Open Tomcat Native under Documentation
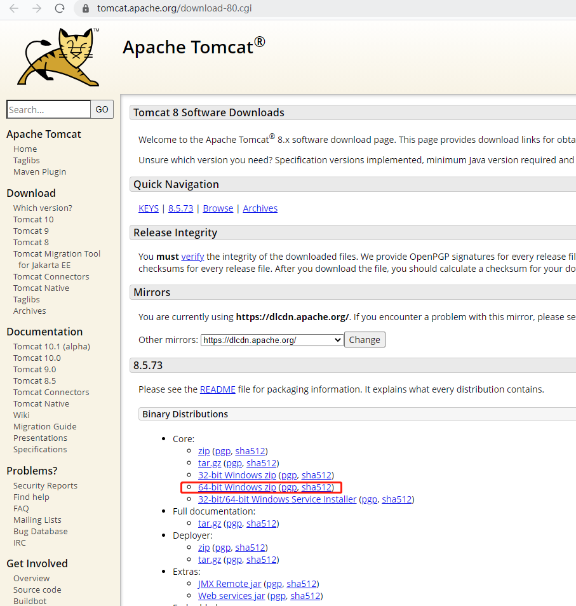 coord(41,403)
